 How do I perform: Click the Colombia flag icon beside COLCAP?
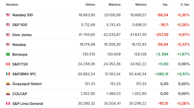pyautogui.click(x=8, y=94)
